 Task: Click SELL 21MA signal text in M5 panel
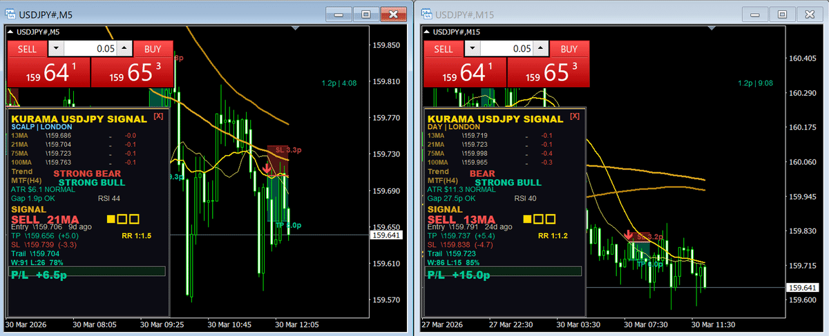(46, 219)
